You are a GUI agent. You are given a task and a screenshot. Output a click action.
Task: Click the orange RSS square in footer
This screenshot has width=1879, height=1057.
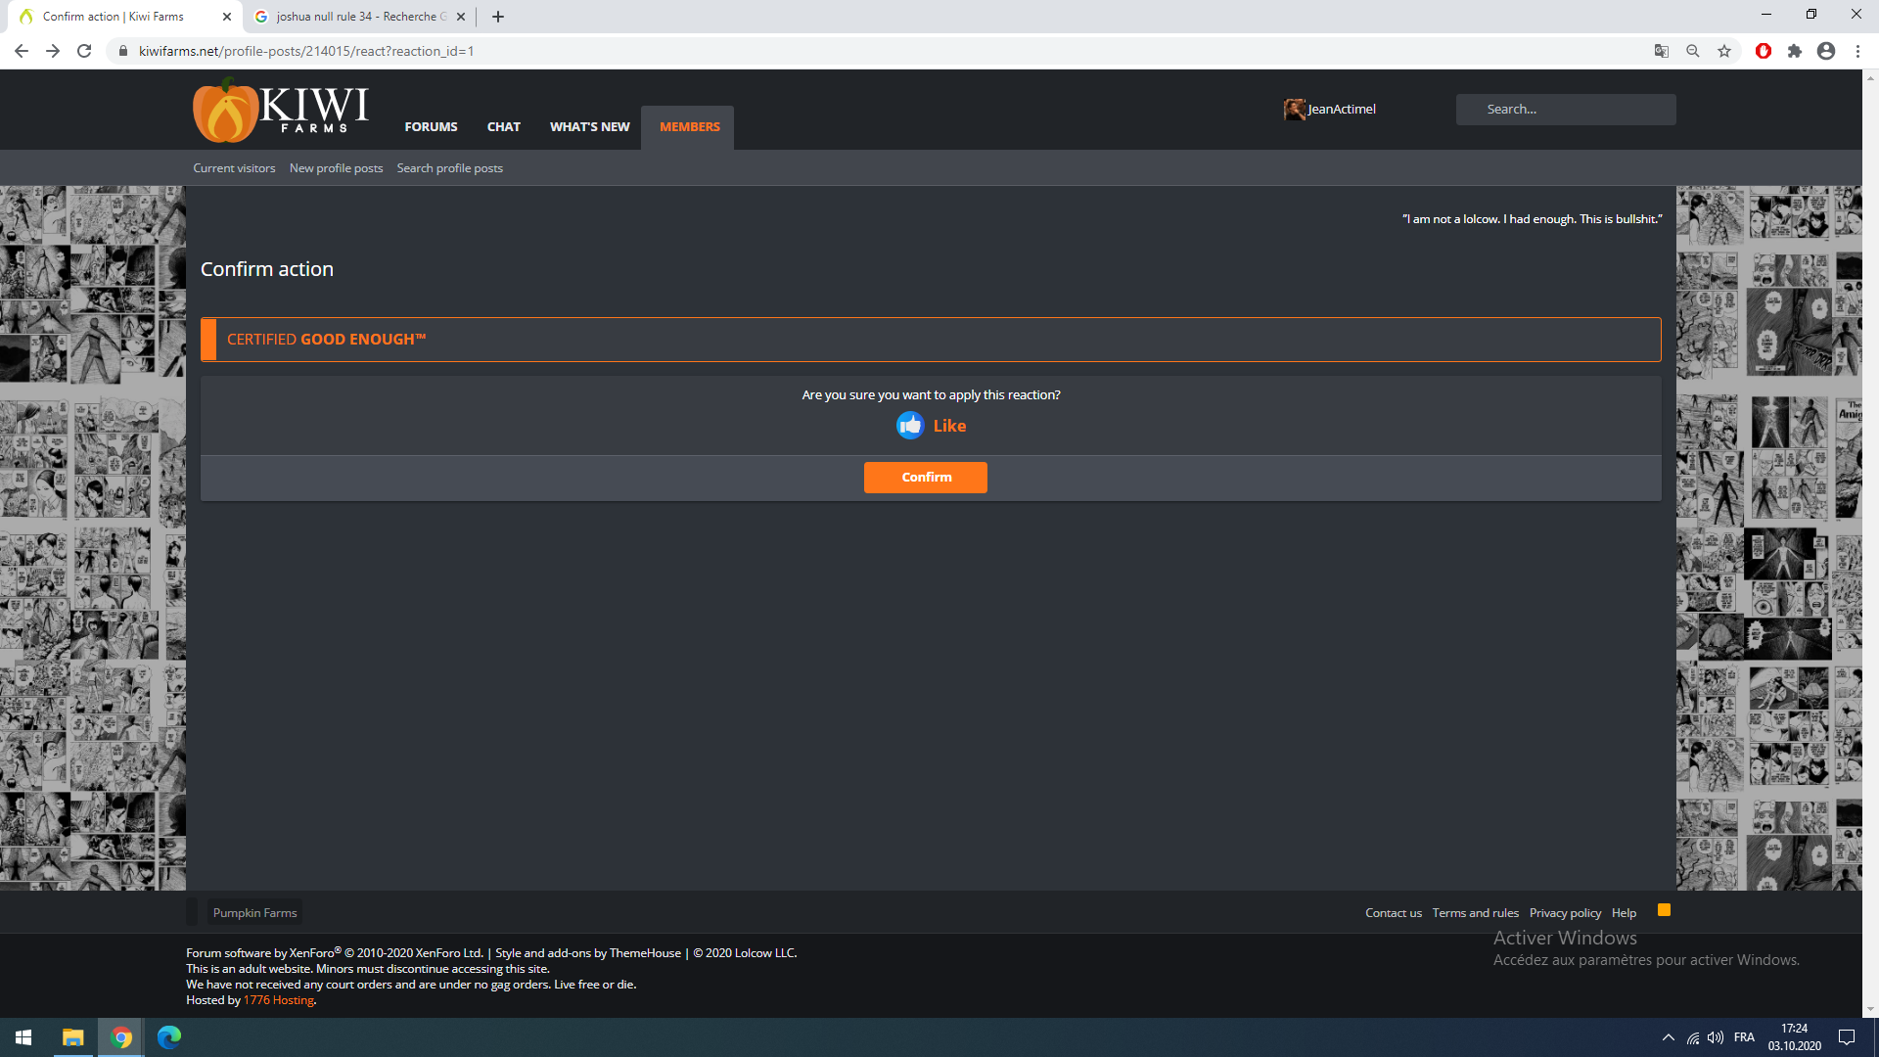1664,910
